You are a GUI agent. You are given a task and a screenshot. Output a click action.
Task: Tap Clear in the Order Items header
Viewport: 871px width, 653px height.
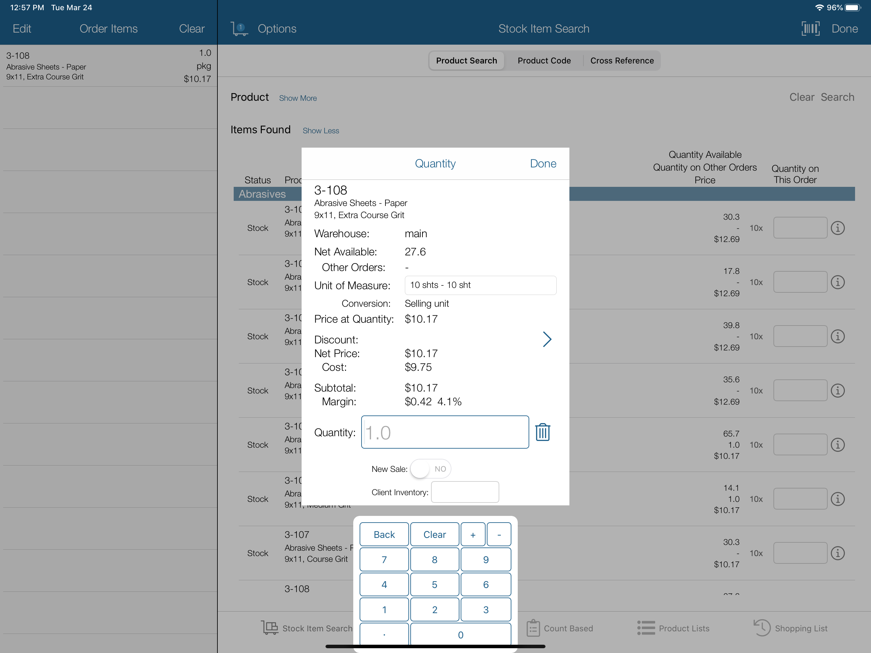coord(192,29)
